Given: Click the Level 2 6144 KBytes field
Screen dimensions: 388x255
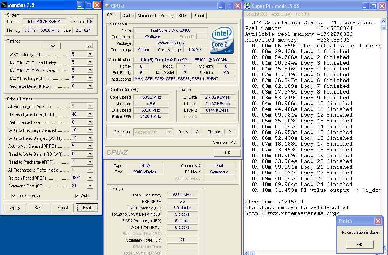Looking at the screenshot, I should 218,110.
